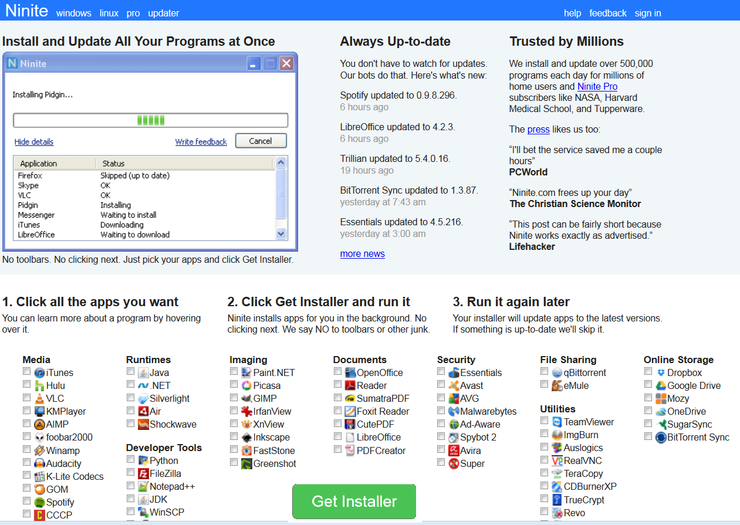Click the Silverlight icon
The image size is (740, 525).
(143, 398)
